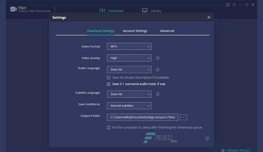Image resolution: width=263 pixels, height=152 pixels.
Task: Click the Output Folder label text
Action: pyautogui.click(x=90, y=116)
